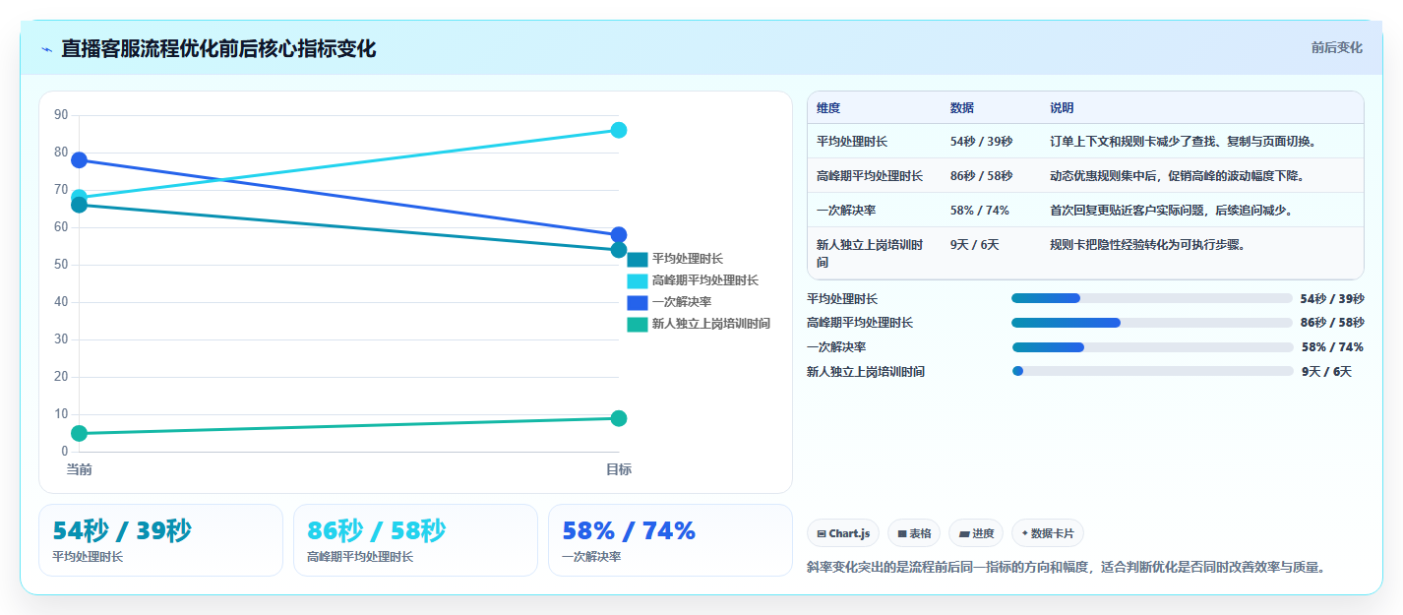Select the blue data point at 58 on 目标
The image size is (1403, 615).
(619, 235)
